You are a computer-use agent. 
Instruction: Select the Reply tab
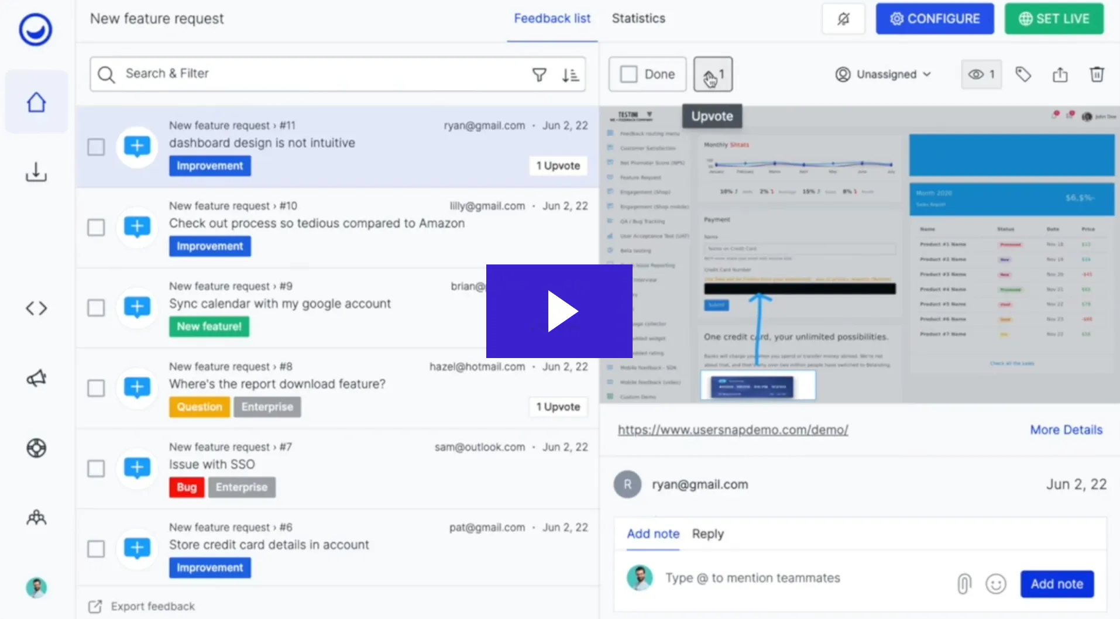(x=707, y=534)
